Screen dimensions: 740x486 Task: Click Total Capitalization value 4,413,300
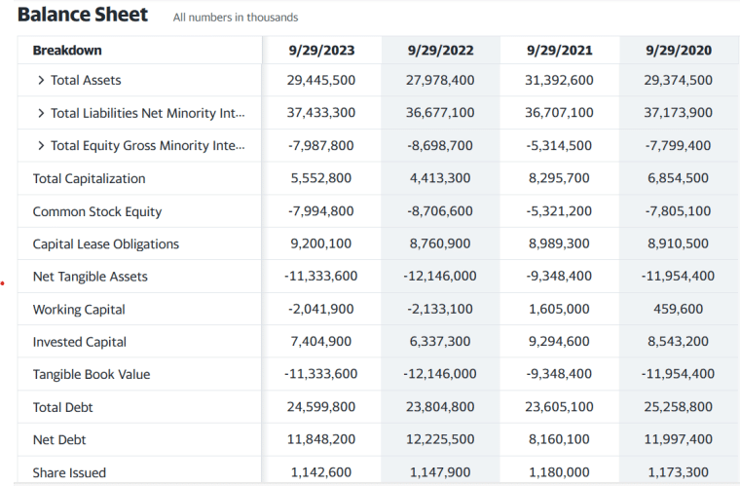(440, 178)
